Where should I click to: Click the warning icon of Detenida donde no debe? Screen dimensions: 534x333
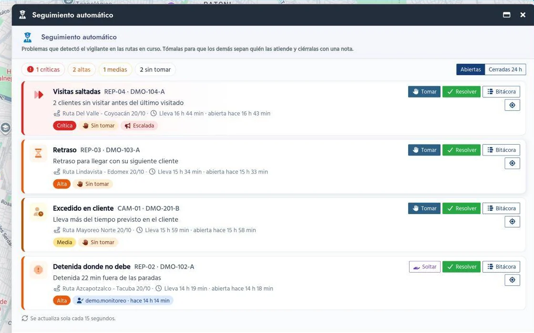(x=38, y=270)
